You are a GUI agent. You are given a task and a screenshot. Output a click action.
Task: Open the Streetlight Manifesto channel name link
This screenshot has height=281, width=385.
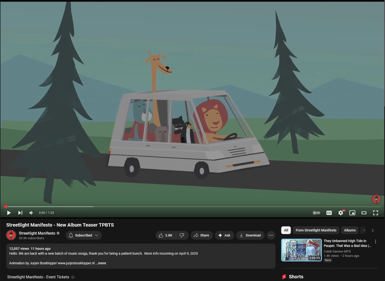pos(37,233)
